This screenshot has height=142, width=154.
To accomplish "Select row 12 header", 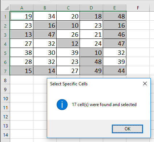I will [x=5, y=117].
